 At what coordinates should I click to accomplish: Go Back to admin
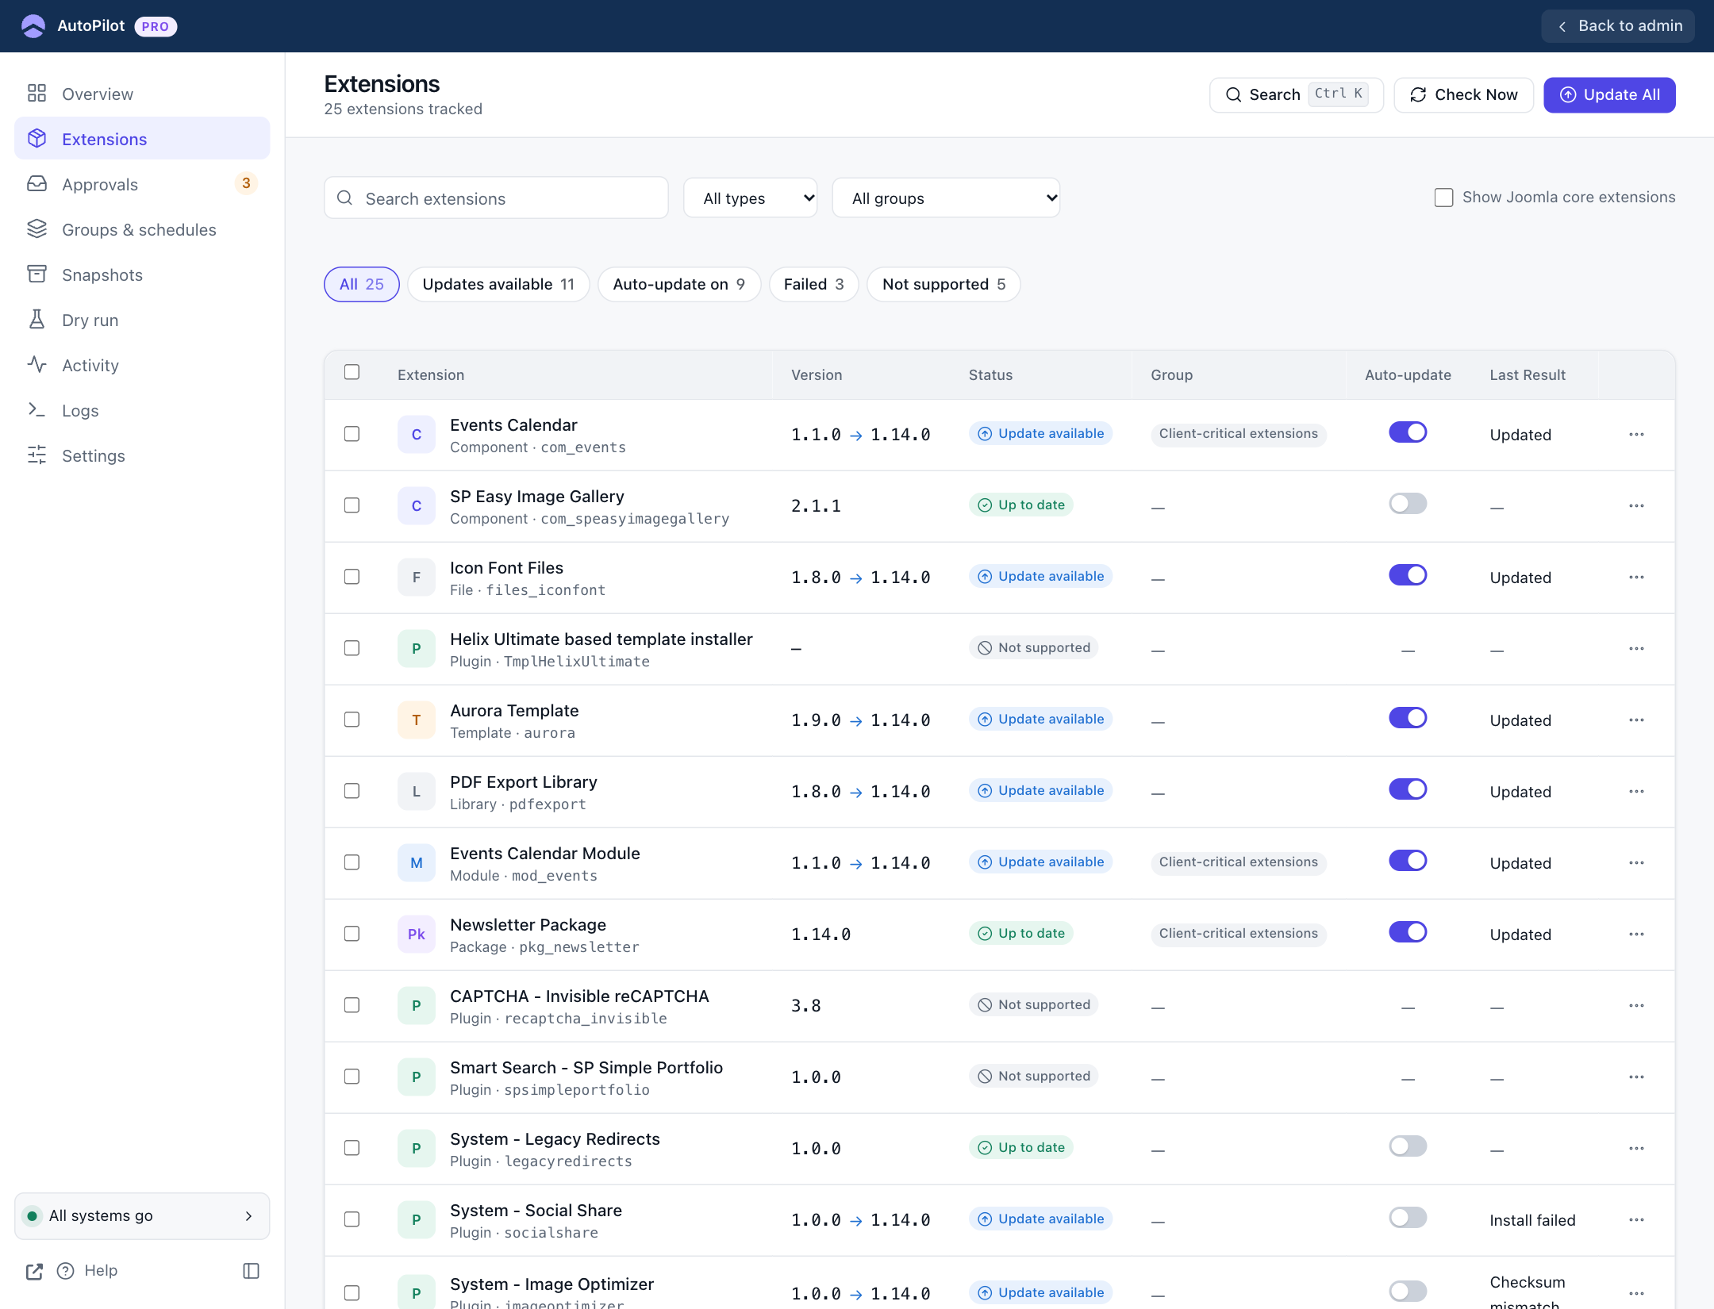coord(1618,26)
